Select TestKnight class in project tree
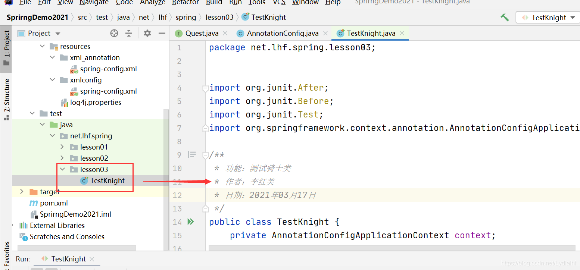 point(107,181)
